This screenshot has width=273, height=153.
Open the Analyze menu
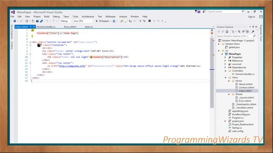coord(123,17)
